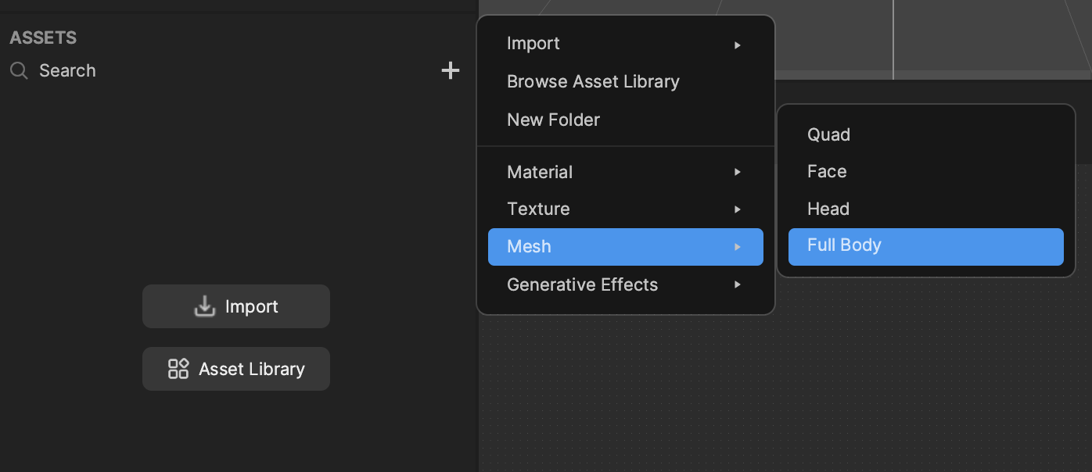The height and width of the screenshot is (472, 1092).
Task: Click the plus icon to add asset
Action: click(451, 71)
